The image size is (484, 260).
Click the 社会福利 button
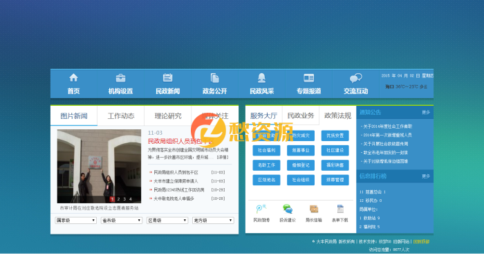coord(266,150)
